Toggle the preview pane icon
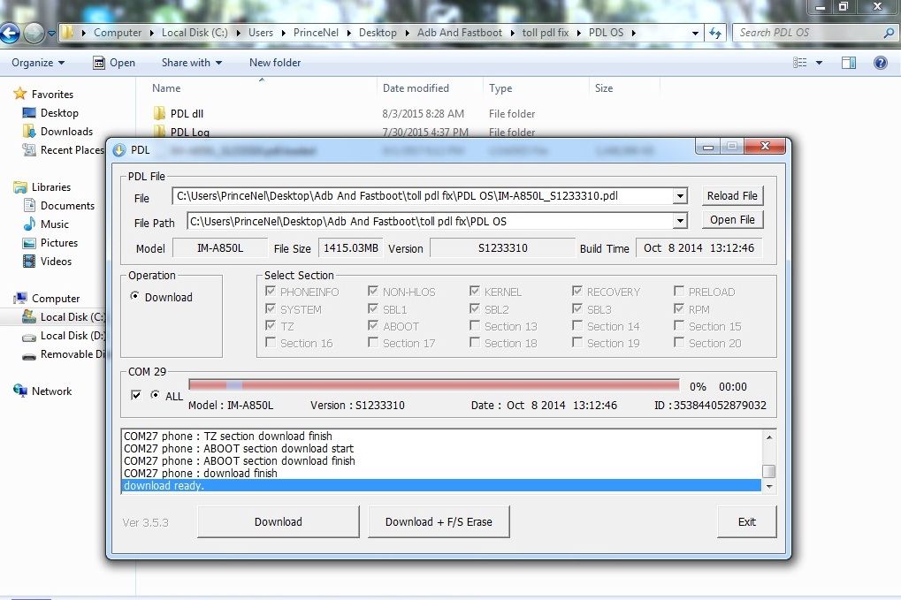The image size is (901, 600). click(849, 63)
